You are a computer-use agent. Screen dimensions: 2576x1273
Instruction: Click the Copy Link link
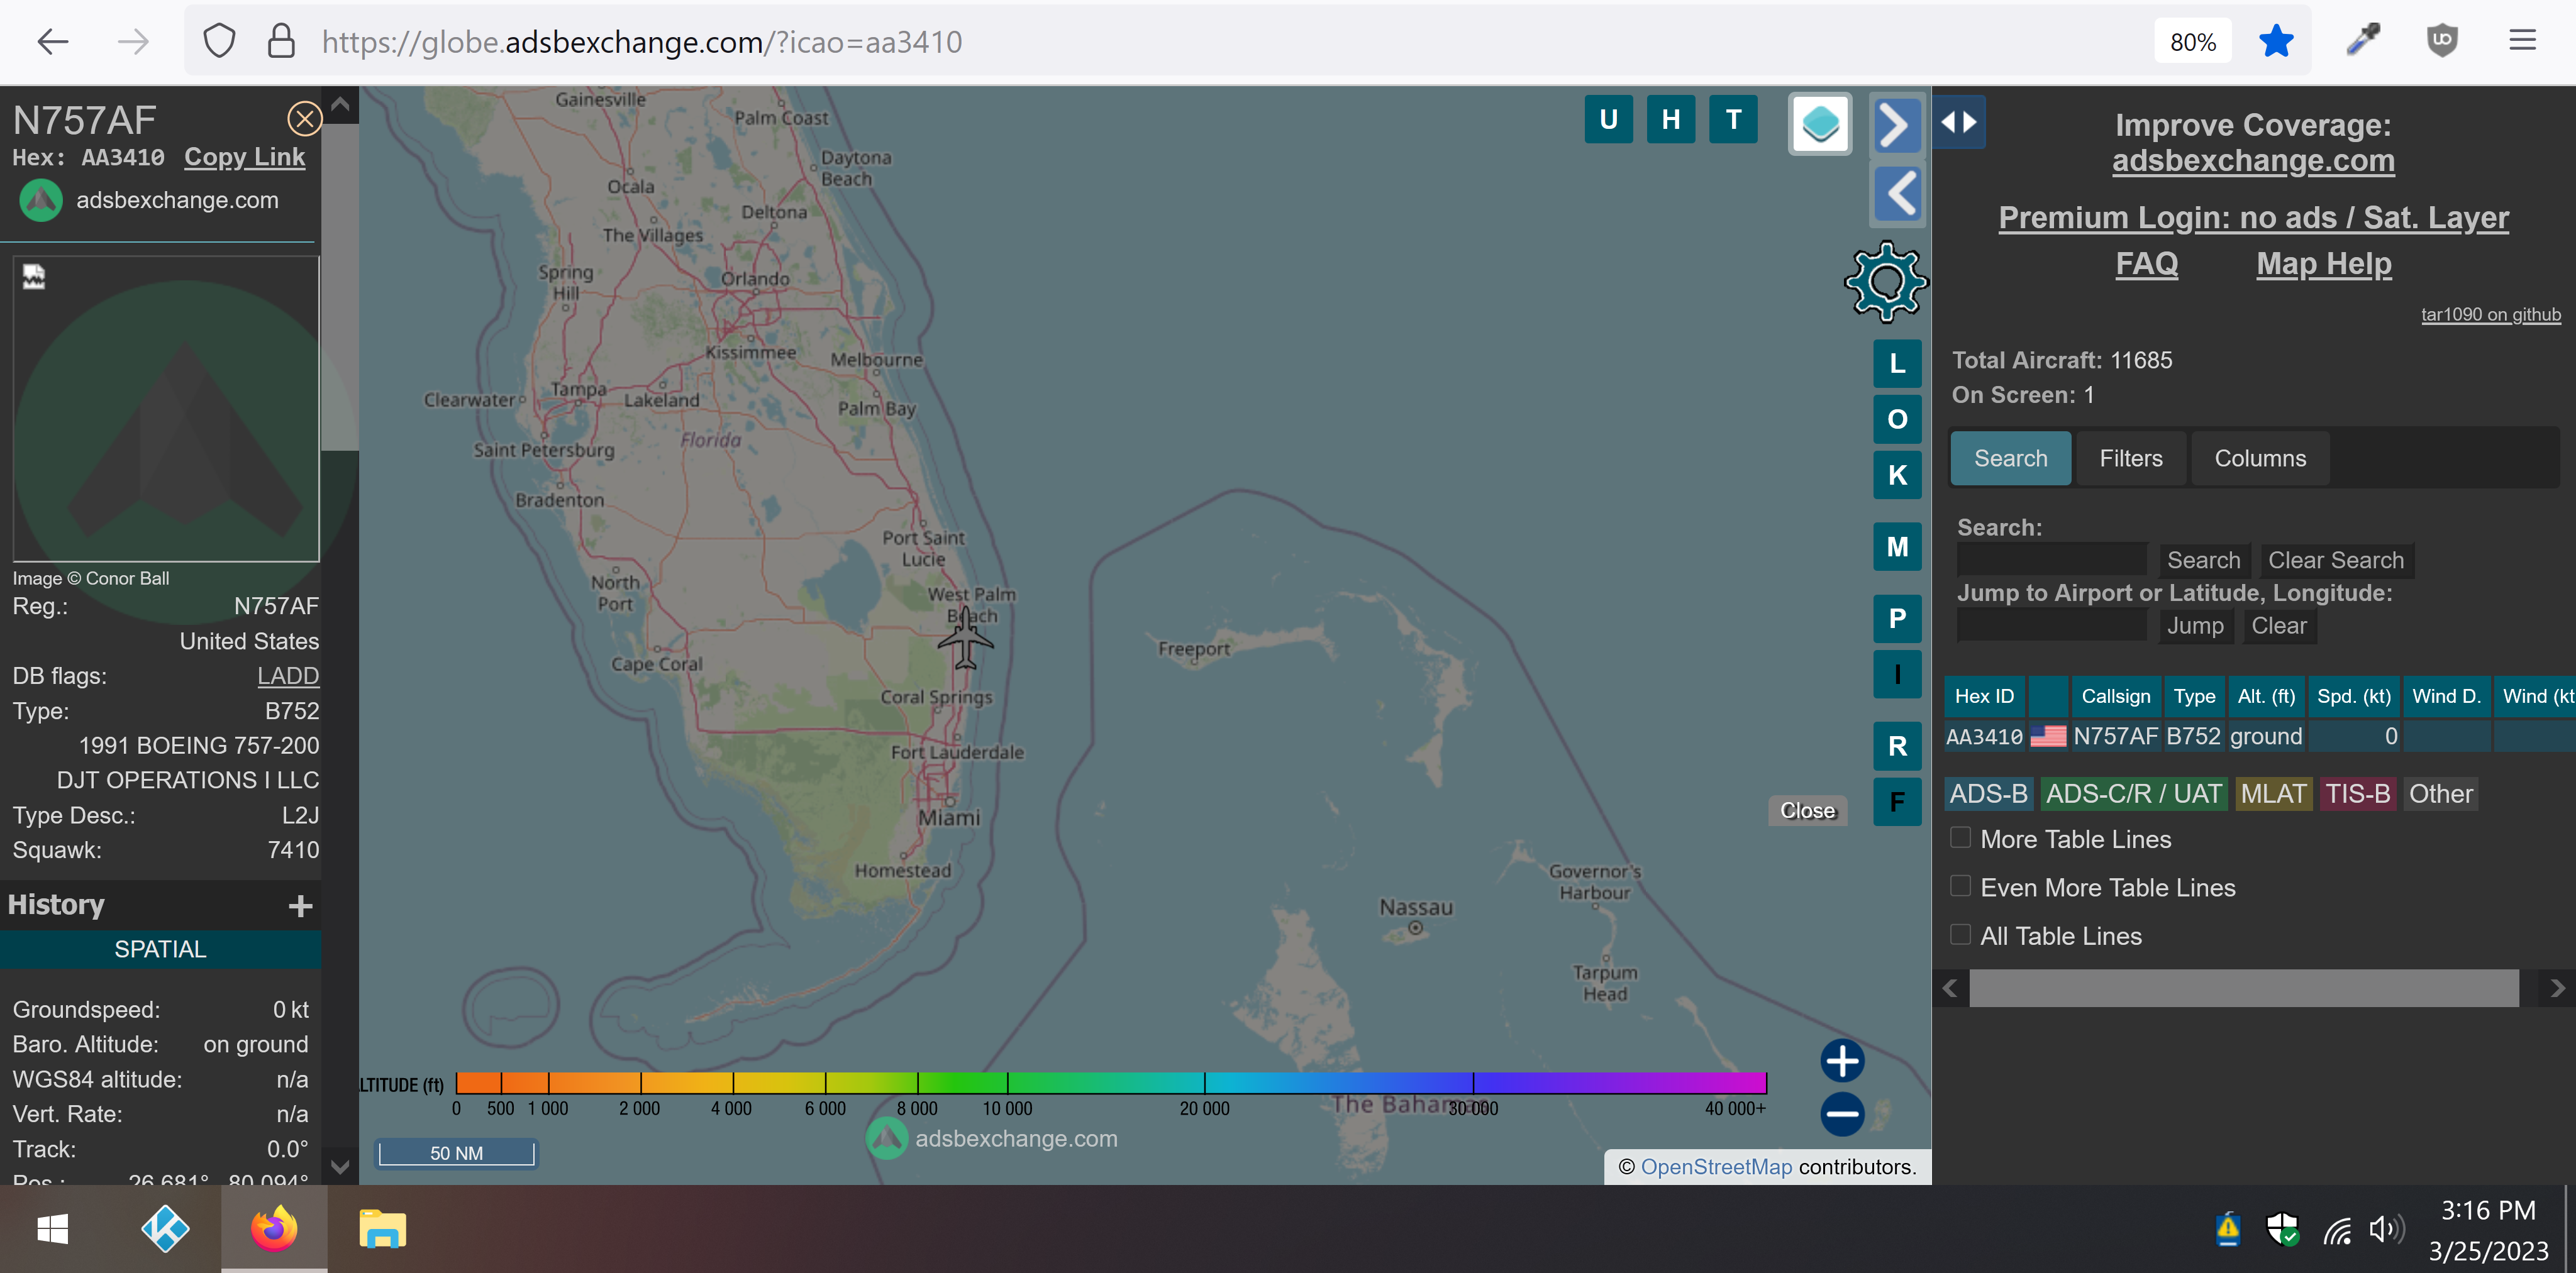244,158
